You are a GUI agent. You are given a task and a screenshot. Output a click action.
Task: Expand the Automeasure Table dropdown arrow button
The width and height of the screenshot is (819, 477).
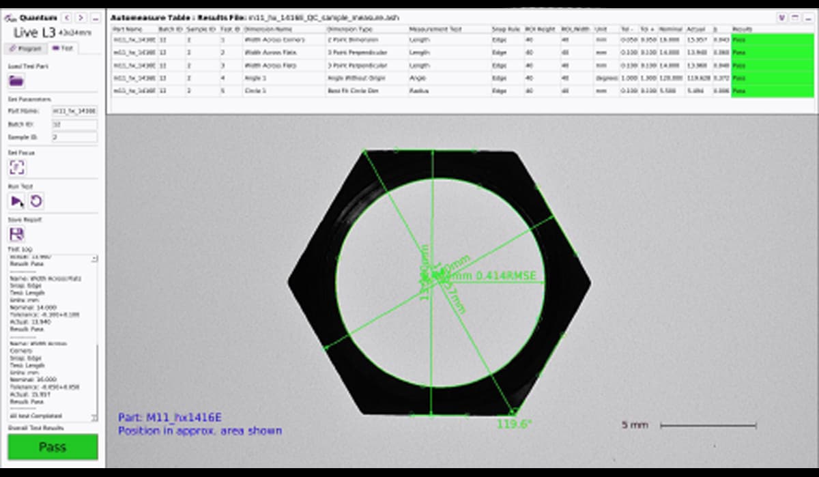click(x=781, y=17)
